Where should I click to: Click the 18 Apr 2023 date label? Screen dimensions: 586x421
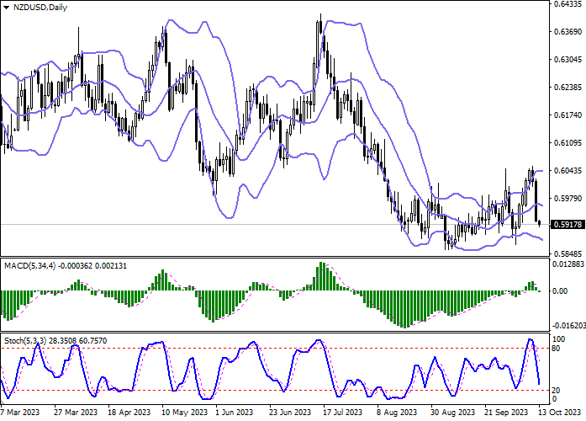click(x=129, y=413)
